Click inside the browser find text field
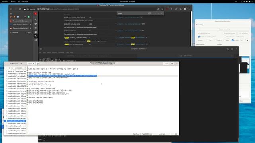The image size is (255, 143). (x=133, y=13)
